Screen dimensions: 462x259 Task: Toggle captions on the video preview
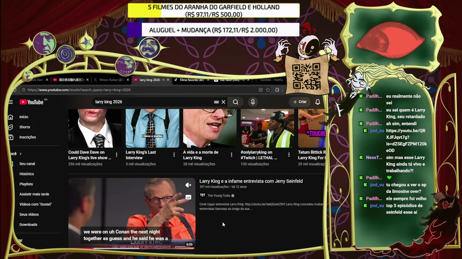click(x=188, y=197)
